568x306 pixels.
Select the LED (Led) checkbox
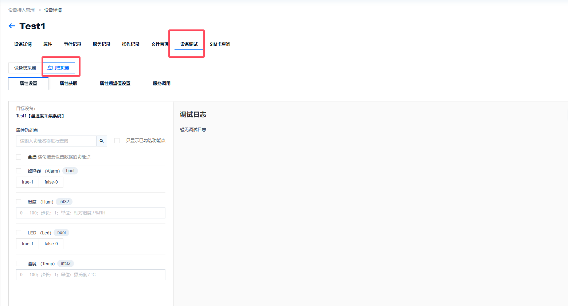point(19,233)
